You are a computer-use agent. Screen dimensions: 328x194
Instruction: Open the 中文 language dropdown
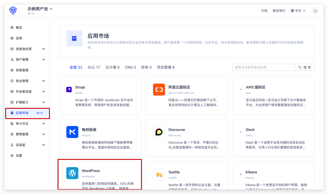tap(300, 11)
